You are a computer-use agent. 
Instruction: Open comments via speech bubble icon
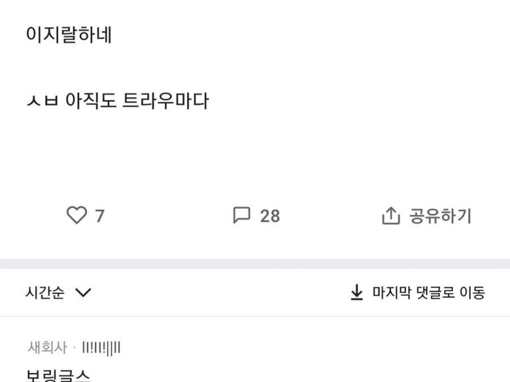pos(241,216)
